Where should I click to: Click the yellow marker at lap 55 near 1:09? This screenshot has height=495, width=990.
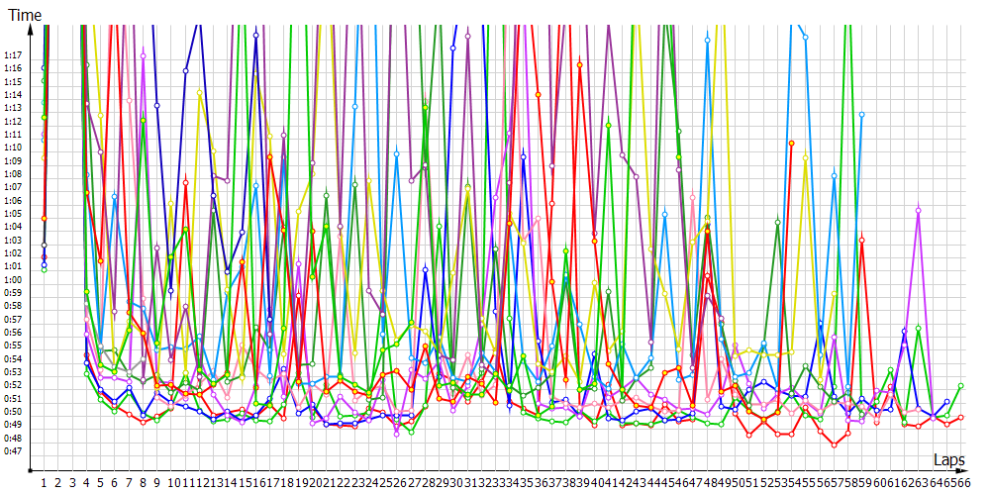[806, 156]
